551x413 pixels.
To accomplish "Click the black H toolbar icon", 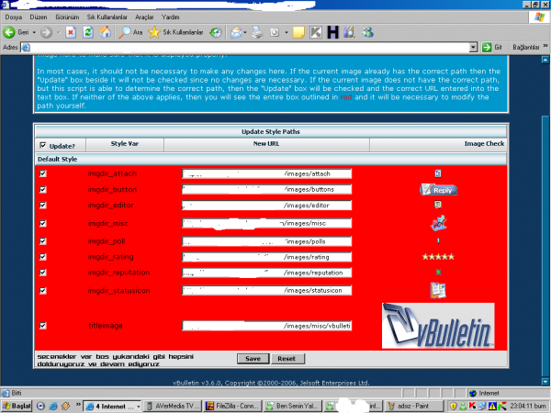I will tap(332, 32).
